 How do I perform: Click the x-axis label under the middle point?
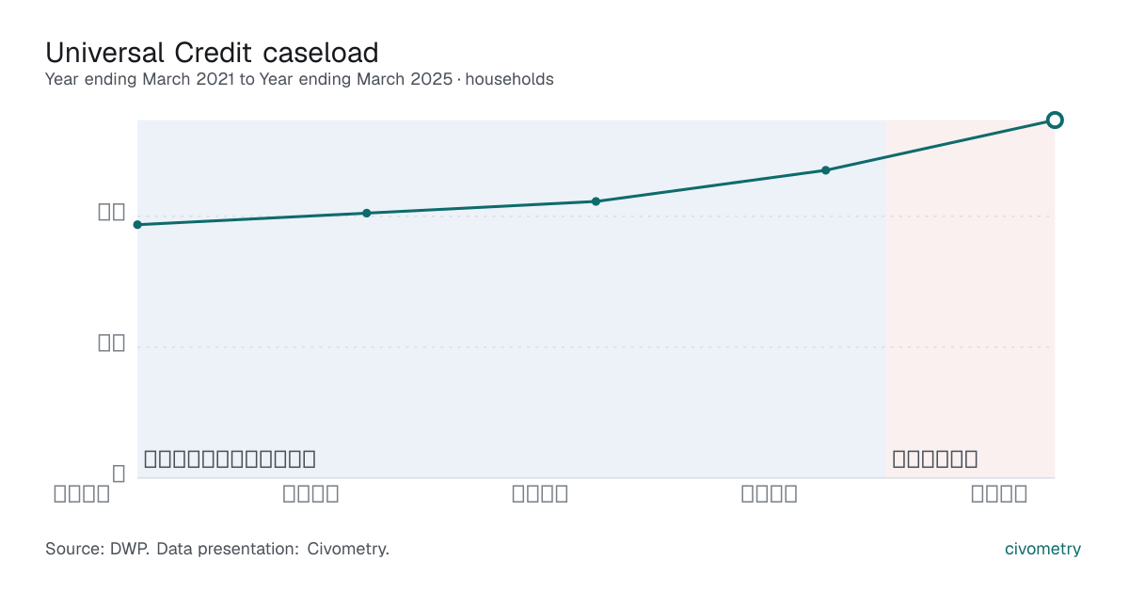(540, 493)
